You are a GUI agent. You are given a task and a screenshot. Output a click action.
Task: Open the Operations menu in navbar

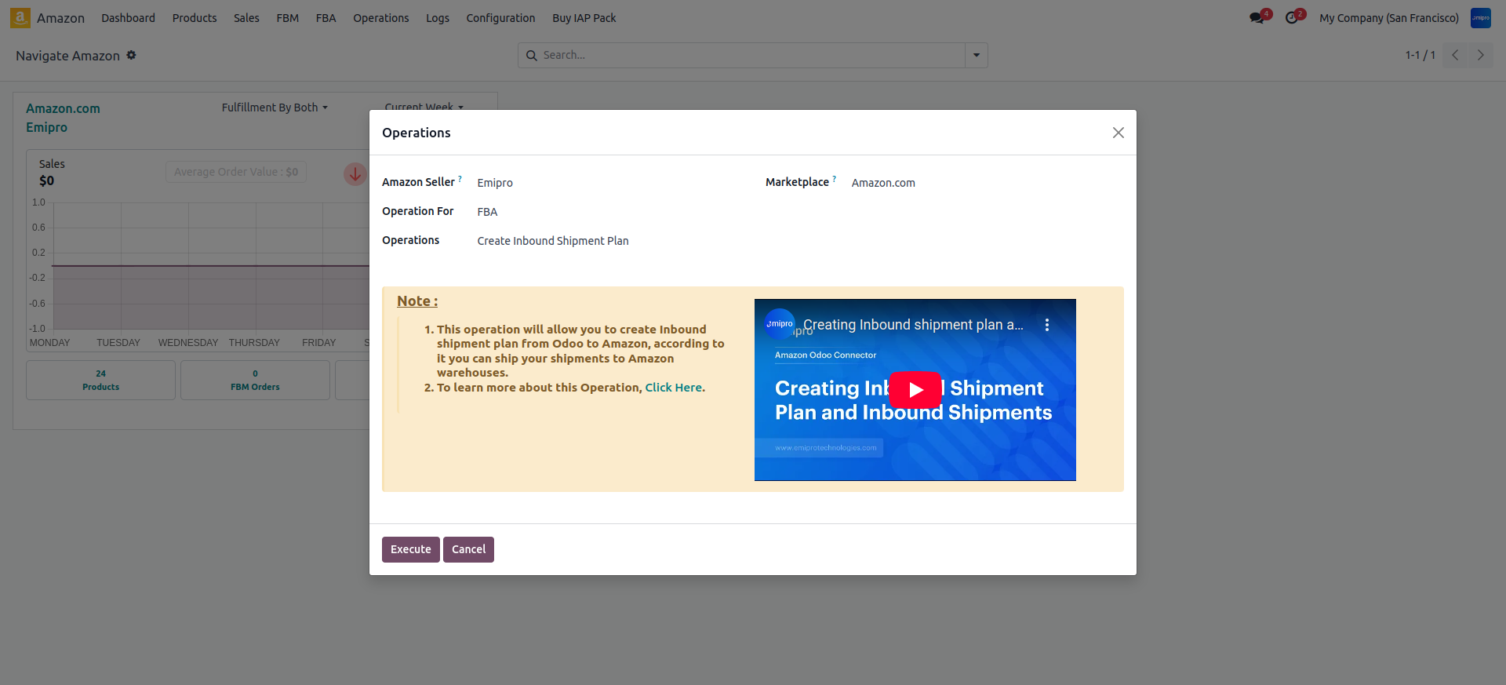coord(380,18)
